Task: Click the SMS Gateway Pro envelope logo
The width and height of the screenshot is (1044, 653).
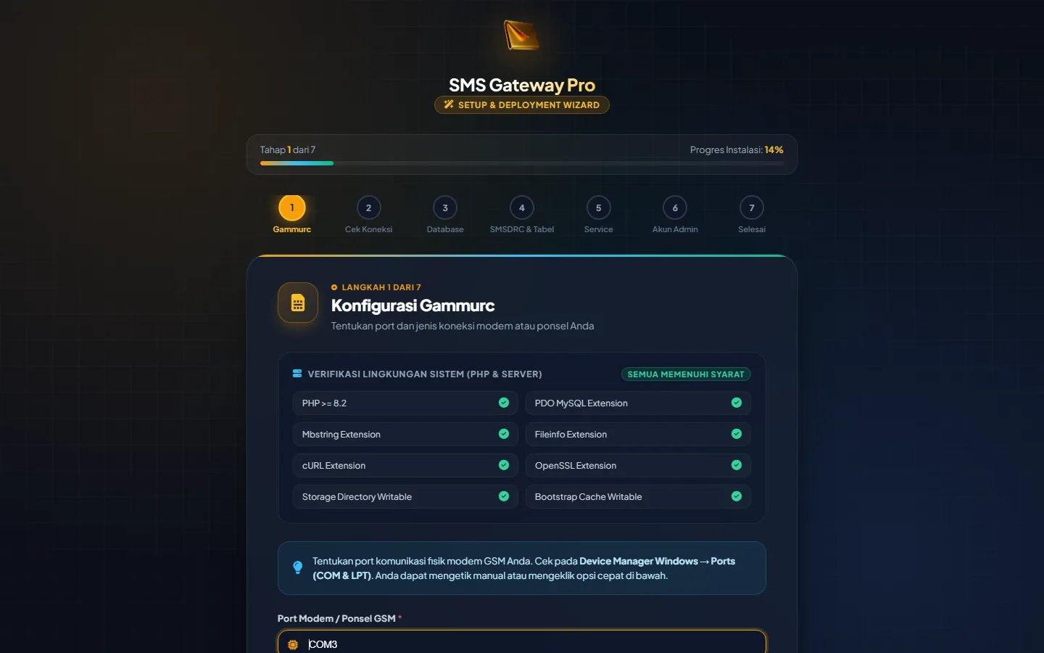Action: pyautogui.click(x=522, y=36)
